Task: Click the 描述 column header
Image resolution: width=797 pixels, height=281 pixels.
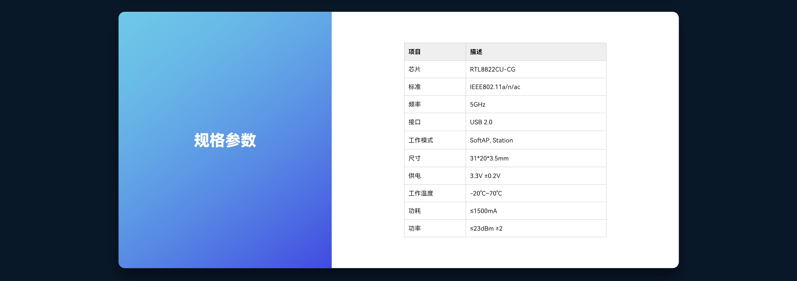Action: (x=476, y=52)
